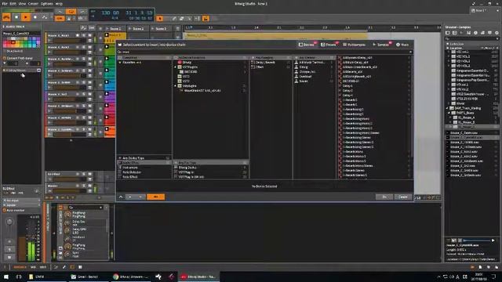Click the second icon in Browser panel toolbar
Screen dimensions: 502x282
pos(455,33)
